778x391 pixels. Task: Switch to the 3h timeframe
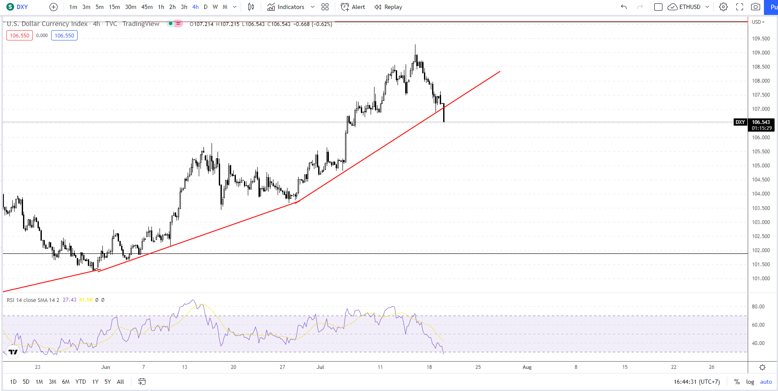point(184,7)
